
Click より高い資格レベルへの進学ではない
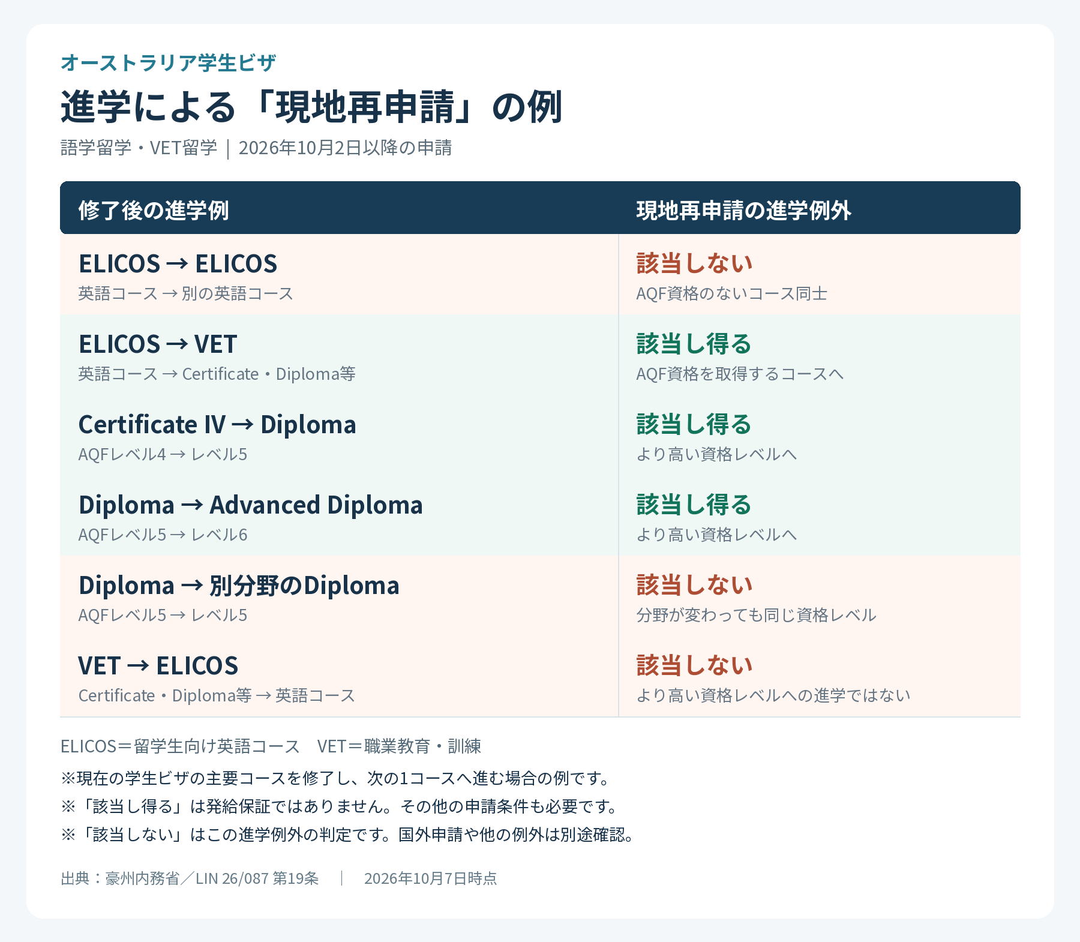point(773,695)
